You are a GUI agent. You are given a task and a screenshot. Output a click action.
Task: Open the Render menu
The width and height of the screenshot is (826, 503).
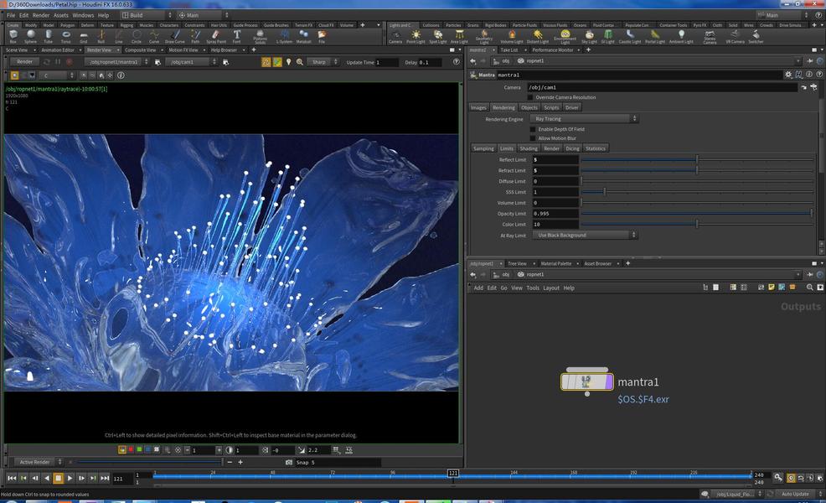41,15
